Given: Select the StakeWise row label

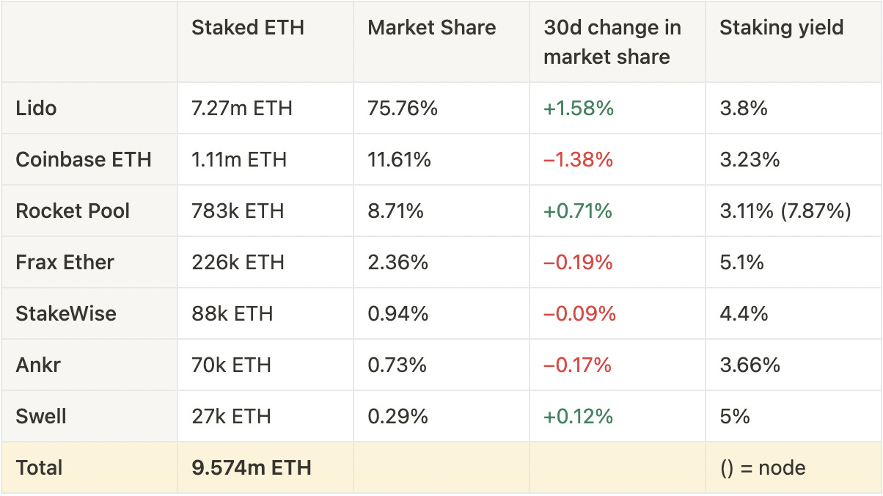Looking at the screenshot, I should tap(66, 314).
